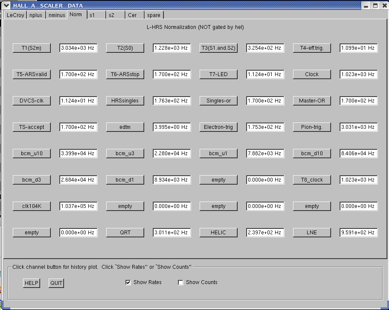
Task: Select the 3.254e+02 Hz rate field
Action: point(265,48)
